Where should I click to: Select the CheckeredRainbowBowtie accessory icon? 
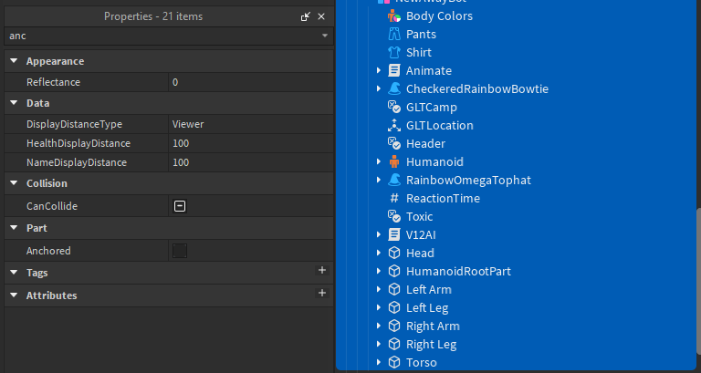tap(394, 89)
